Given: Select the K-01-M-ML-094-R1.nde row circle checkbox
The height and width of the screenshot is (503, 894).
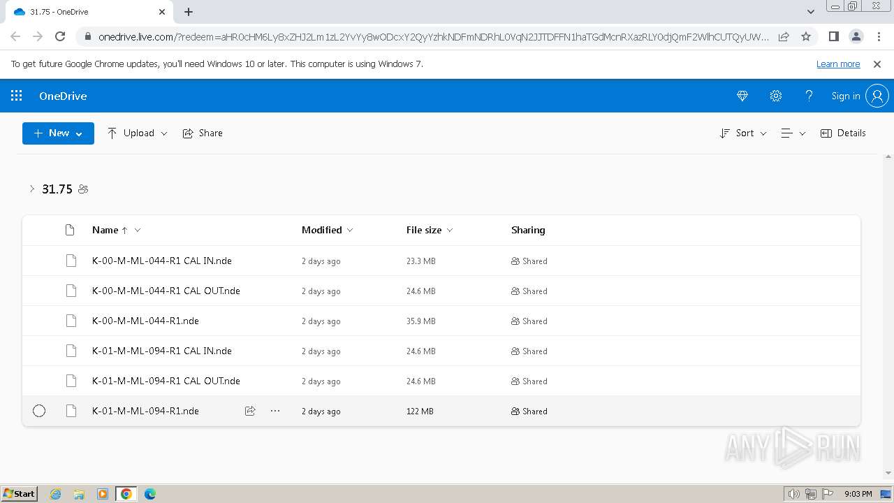Looking at the screenshot, I should [x=39, y=411].
